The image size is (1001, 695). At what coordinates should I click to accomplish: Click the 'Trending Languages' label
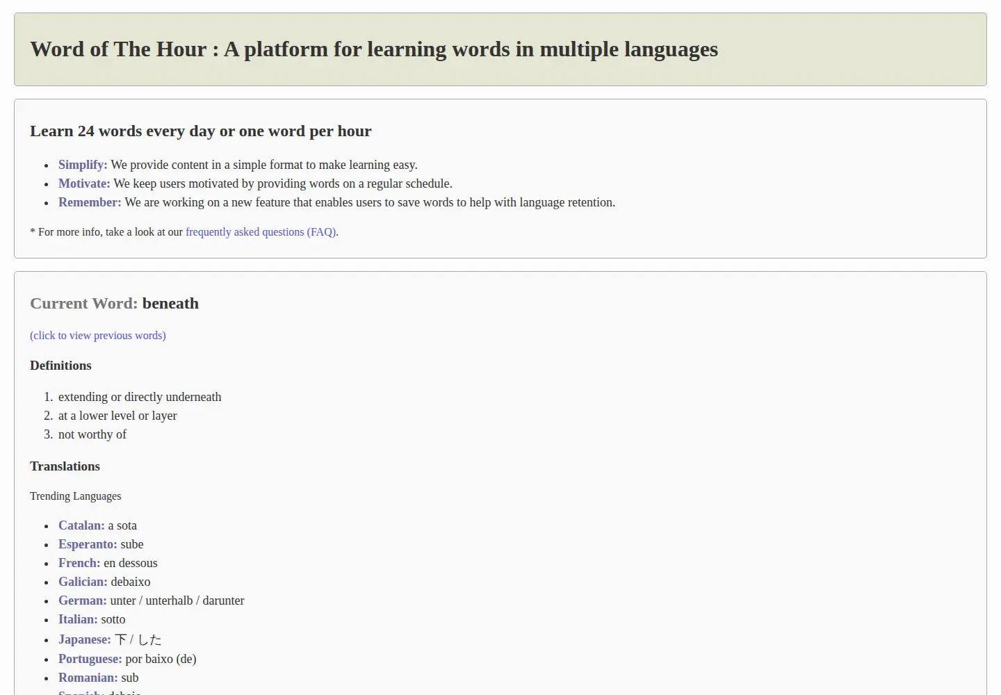point(75,496)
